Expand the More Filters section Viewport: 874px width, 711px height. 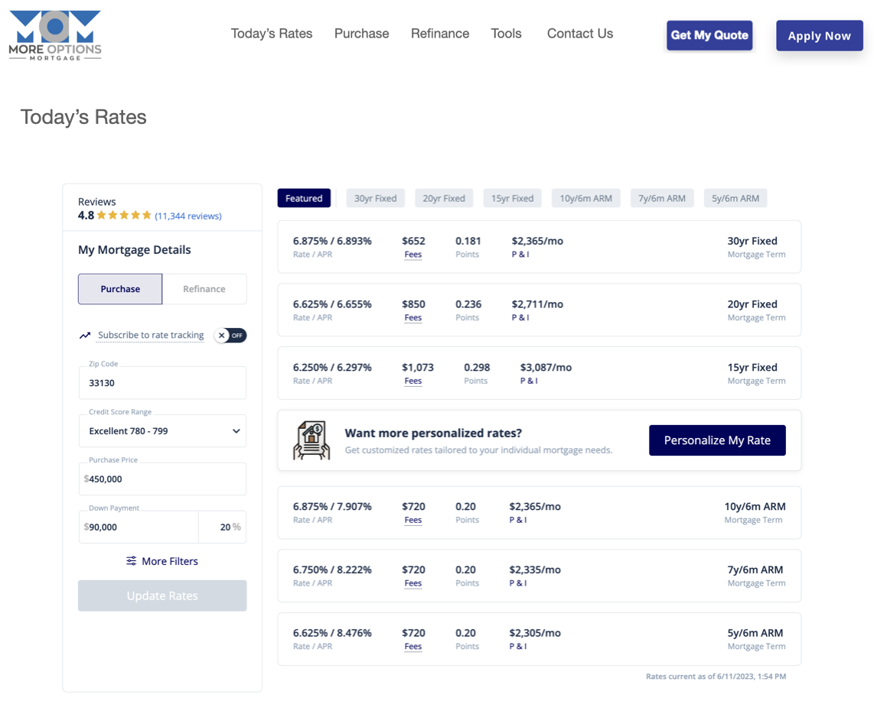162,560
